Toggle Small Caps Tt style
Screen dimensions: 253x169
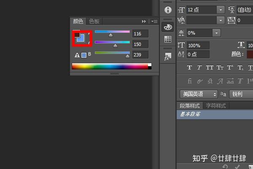coord(220,67)
